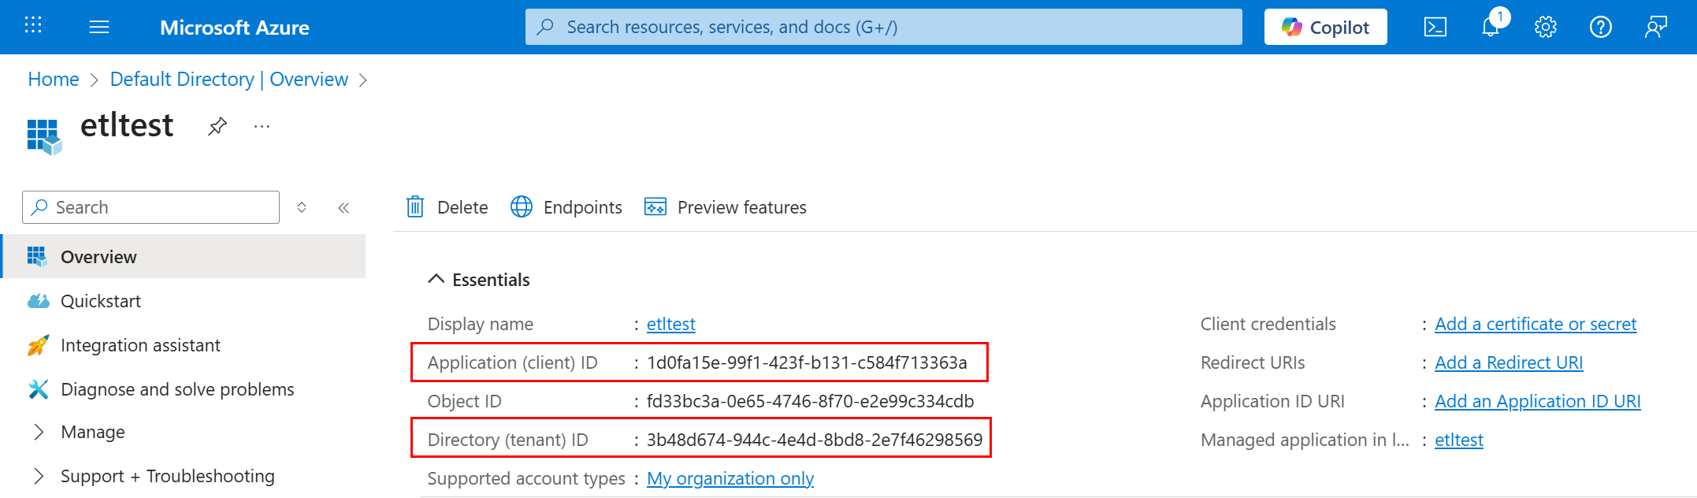1697x498 pixels.
Task: Collapse the sidebar menu with double chevron
Action: click(x=343, y=207)
